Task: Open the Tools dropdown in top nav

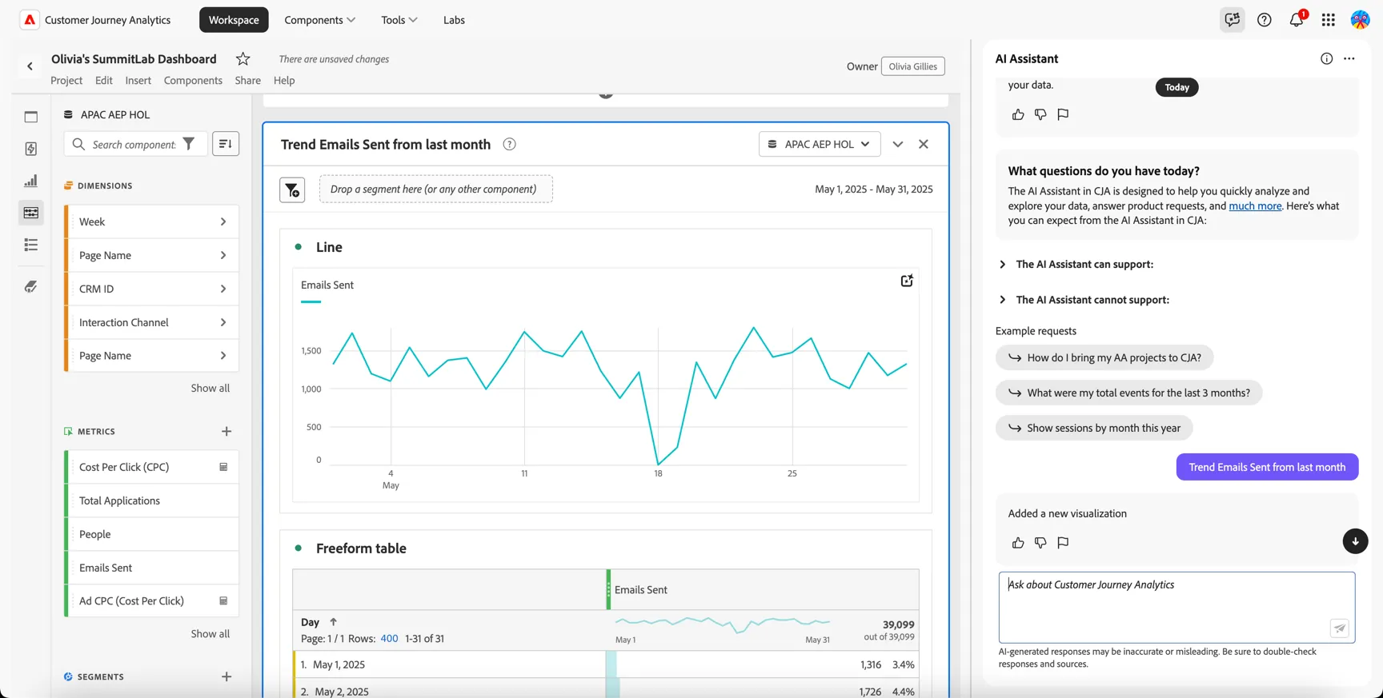Action: pyautogui.click(x=399, y=20)
